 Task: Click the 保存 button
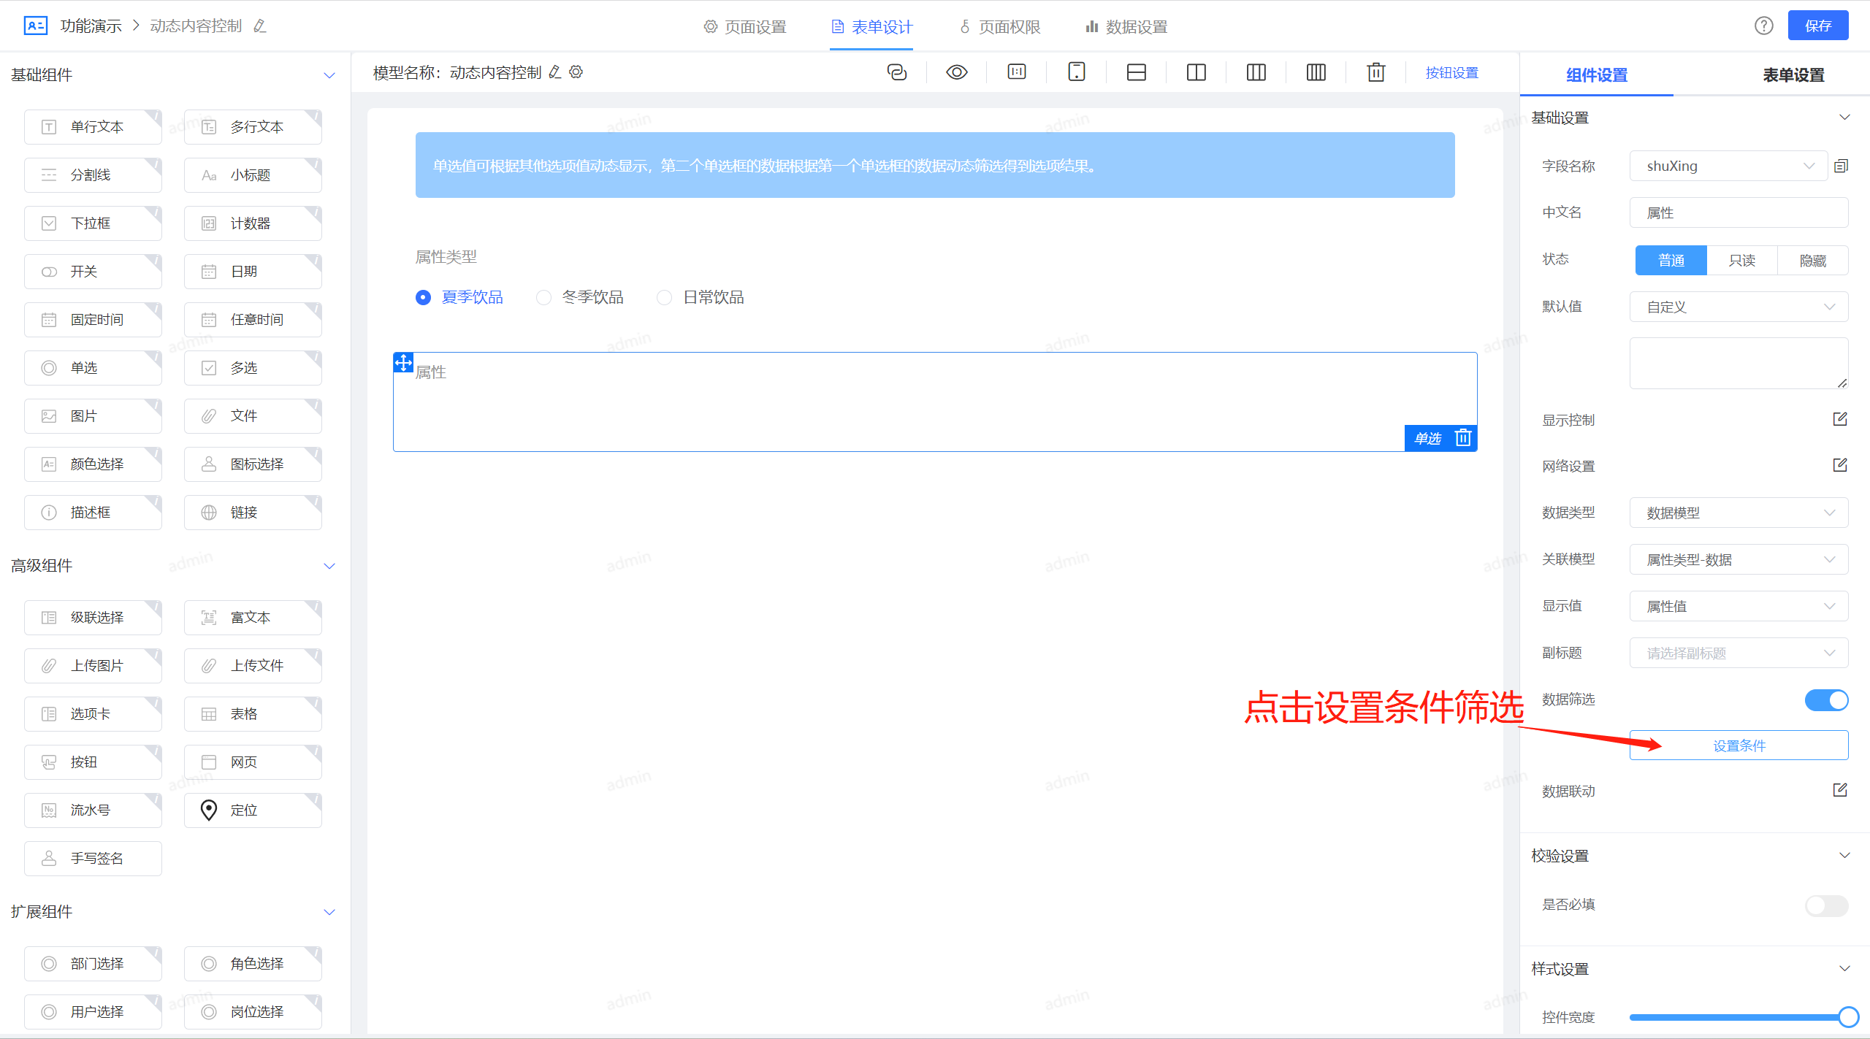(1817, 26)
